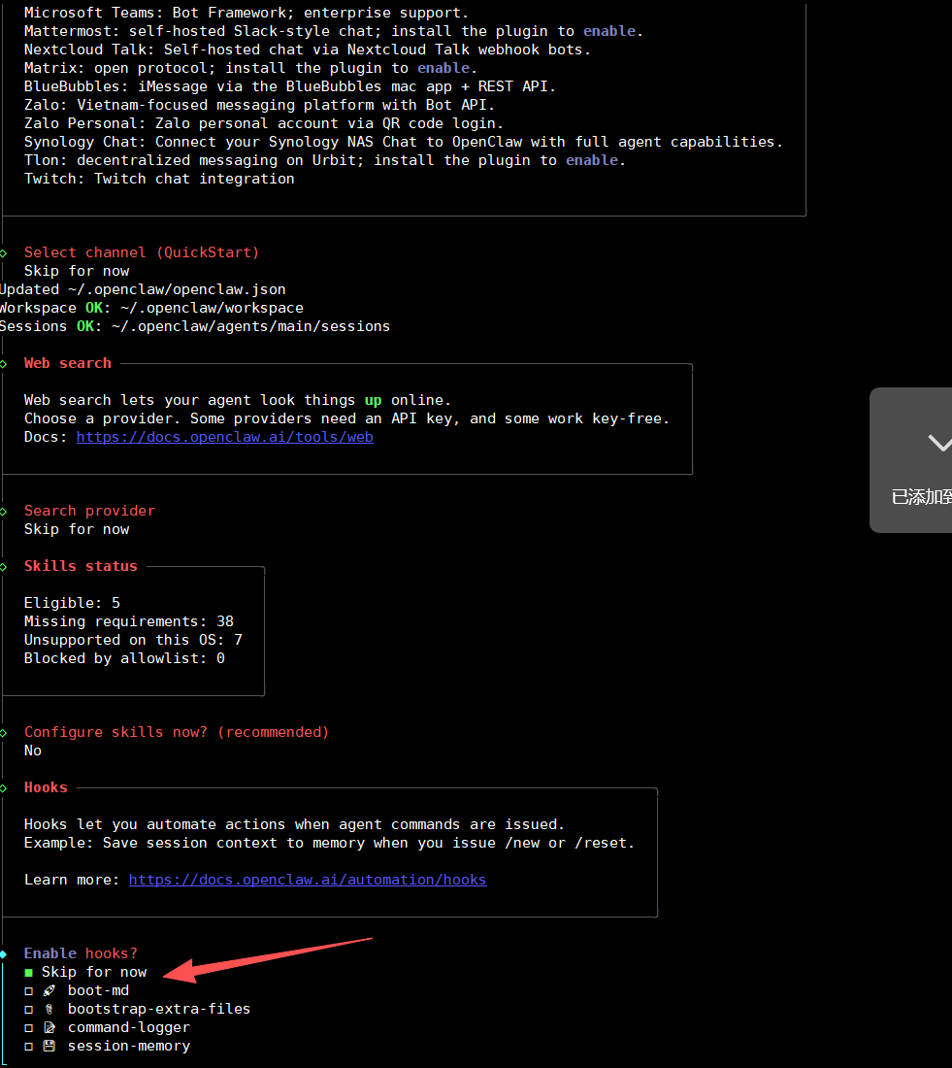
Task: Expand the chevron on the gray side popup
Action: click(x=940, y=443)
